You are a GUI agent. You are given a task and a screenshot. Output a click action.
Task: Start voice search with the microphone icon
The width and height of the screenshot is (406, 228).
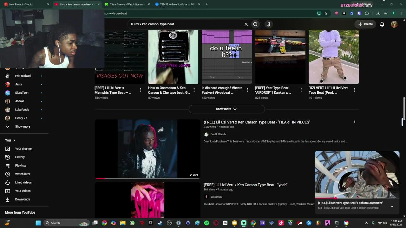(x=269, y=24)
